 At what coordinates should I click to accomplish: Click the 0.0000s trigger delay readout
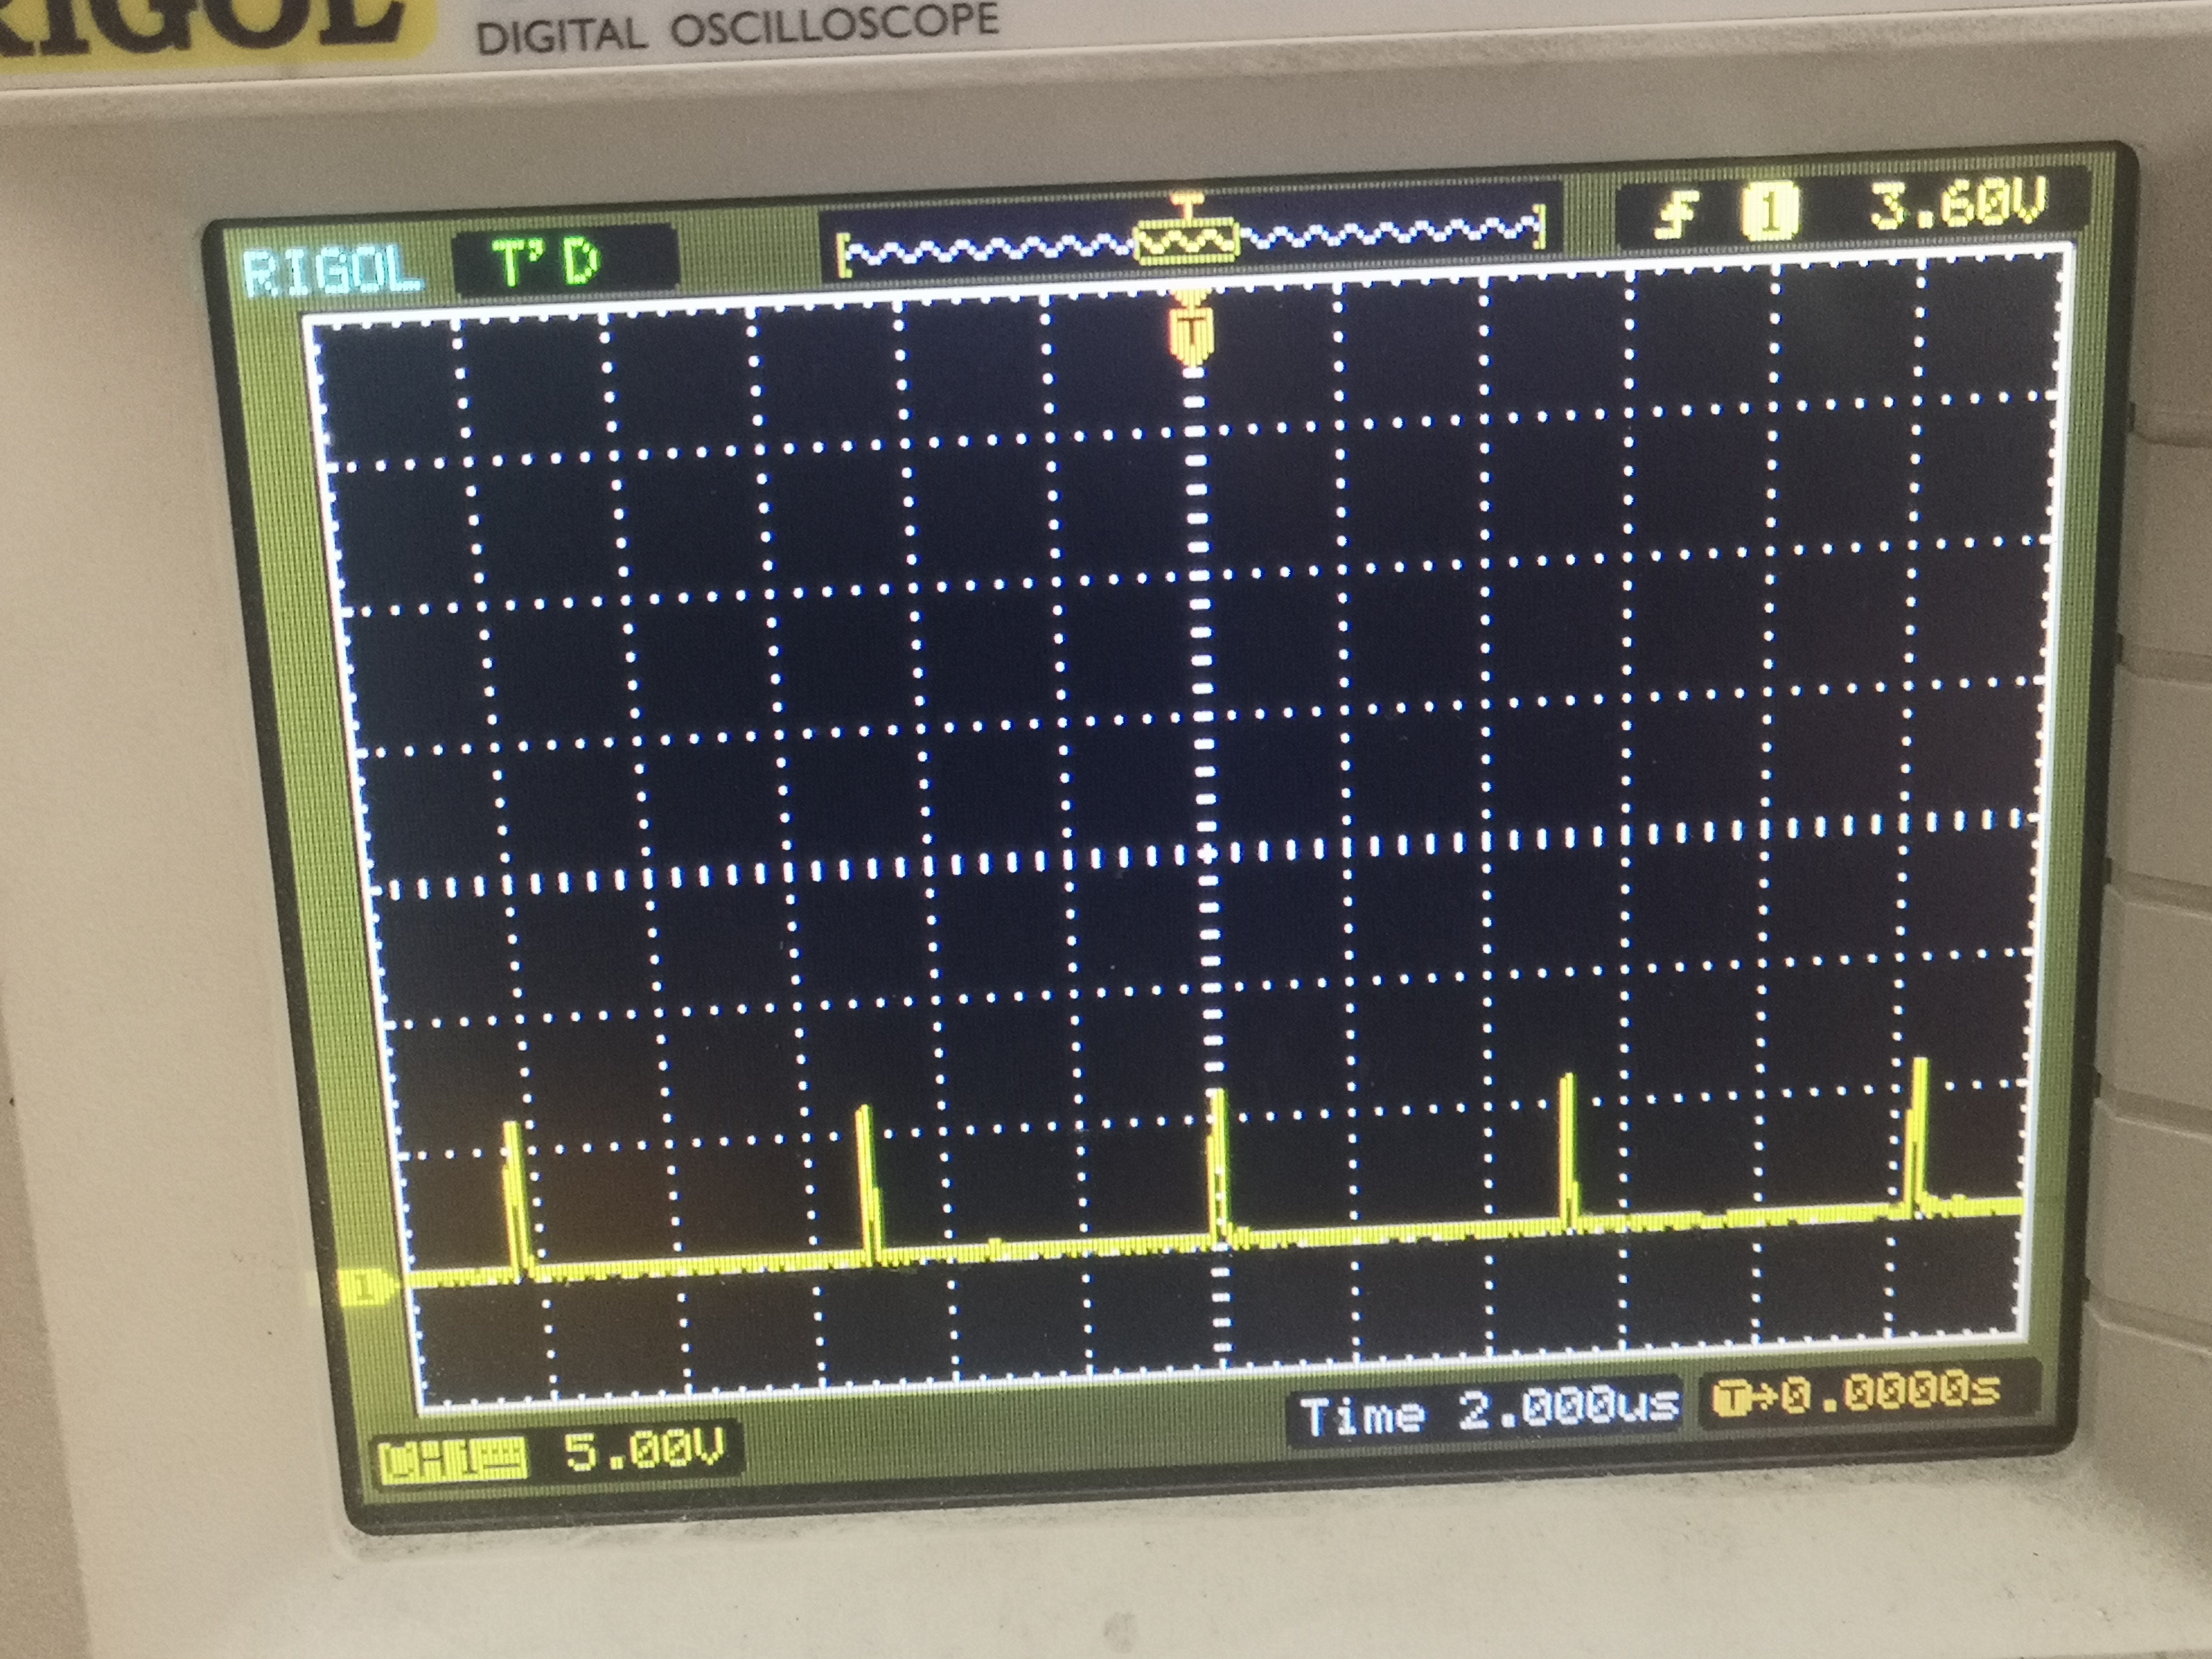tap(1891, 1393)
